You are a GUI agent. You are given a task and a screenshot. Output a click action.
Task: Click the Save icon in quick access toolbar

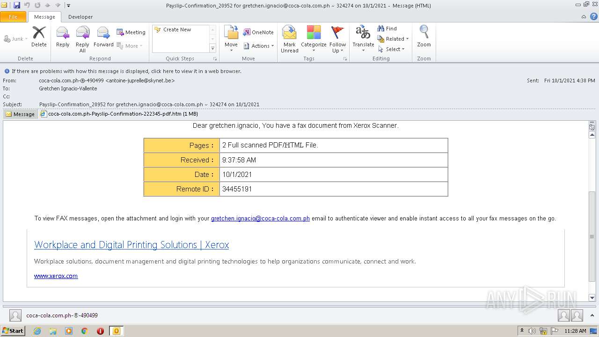click(17, 5)
